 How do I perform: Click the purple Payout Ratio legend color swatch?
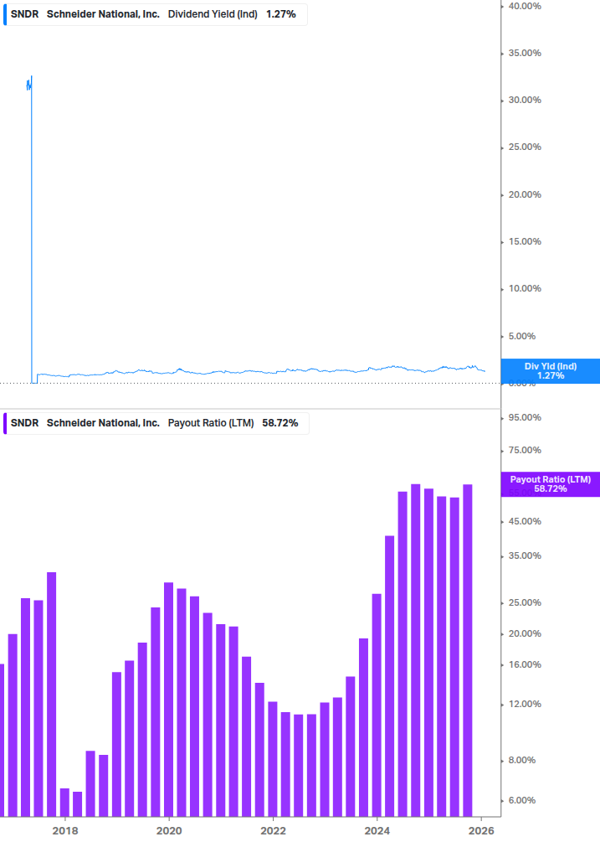(x=4, y=423)
